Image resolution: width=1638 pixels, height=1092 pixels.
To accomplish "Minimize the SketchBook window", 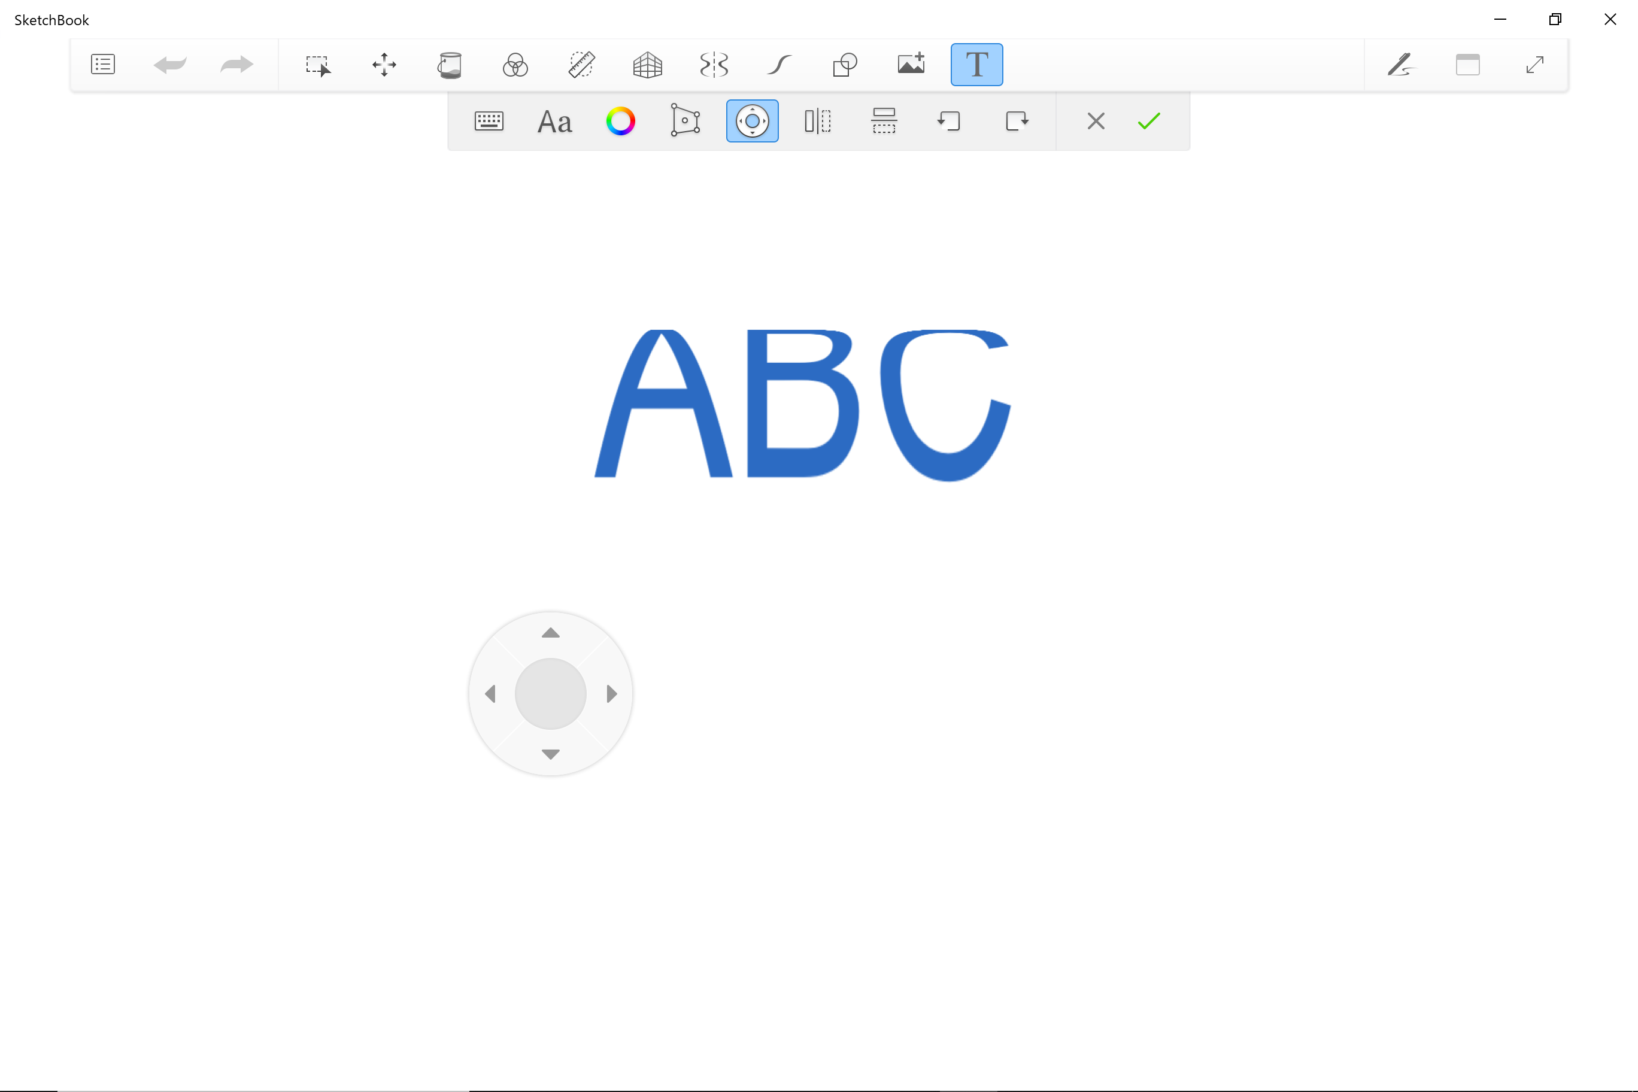I will pos(1500,20).
